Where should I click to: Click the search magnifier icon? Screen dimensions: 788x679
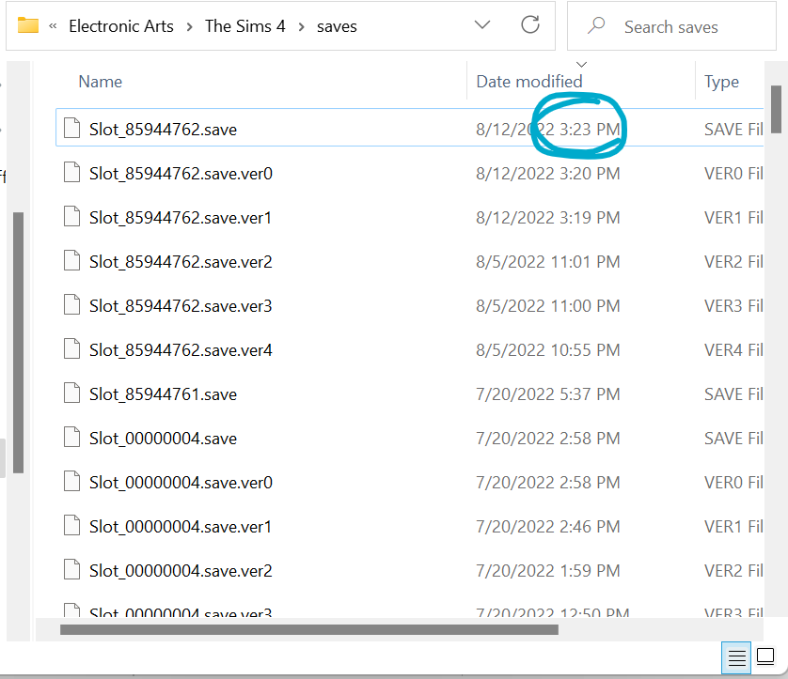coord(596,25)
